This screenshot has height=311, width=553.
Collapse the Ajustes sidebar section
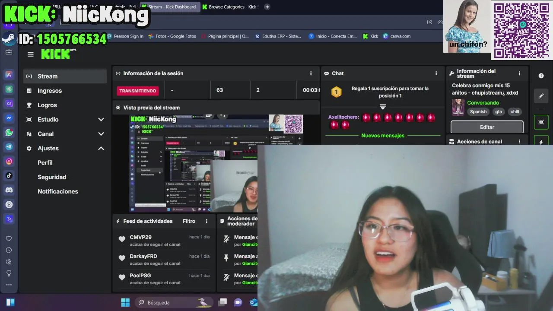click(101, 148)
